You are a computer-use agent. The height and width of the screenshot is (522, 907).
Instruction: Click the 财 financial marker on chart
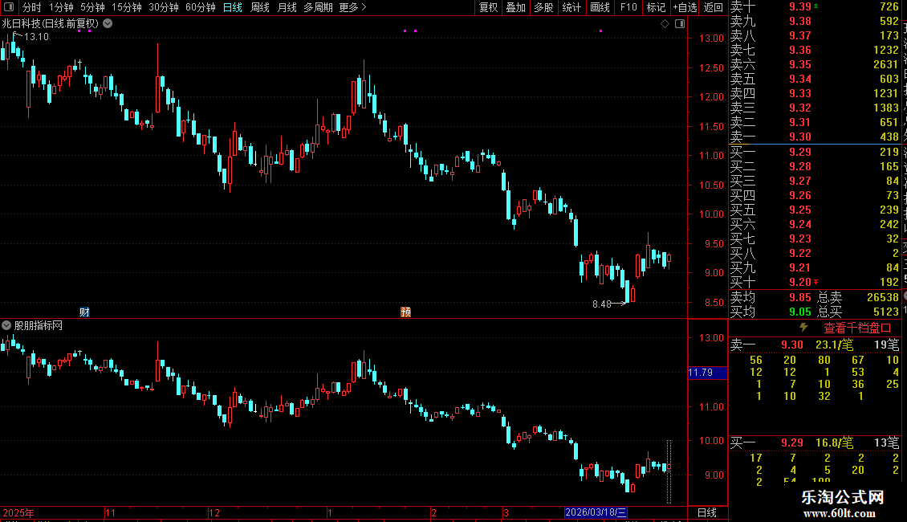84,312
